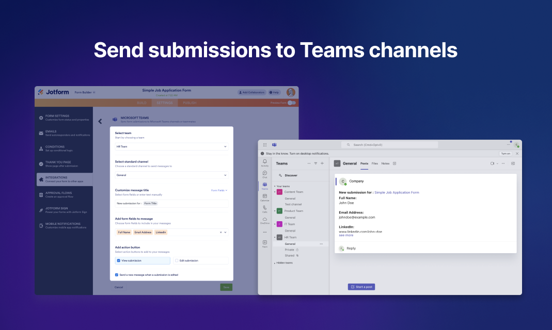552x330 pixels.
Task: Open Approval Flows in sidebar
Action: tap(64, 195)
